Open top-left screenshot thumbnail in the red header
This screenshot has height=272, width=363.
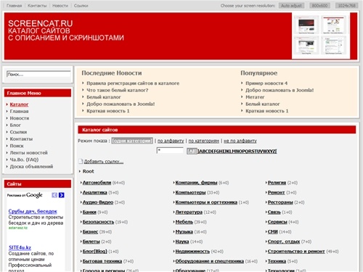tap(306, 25)
